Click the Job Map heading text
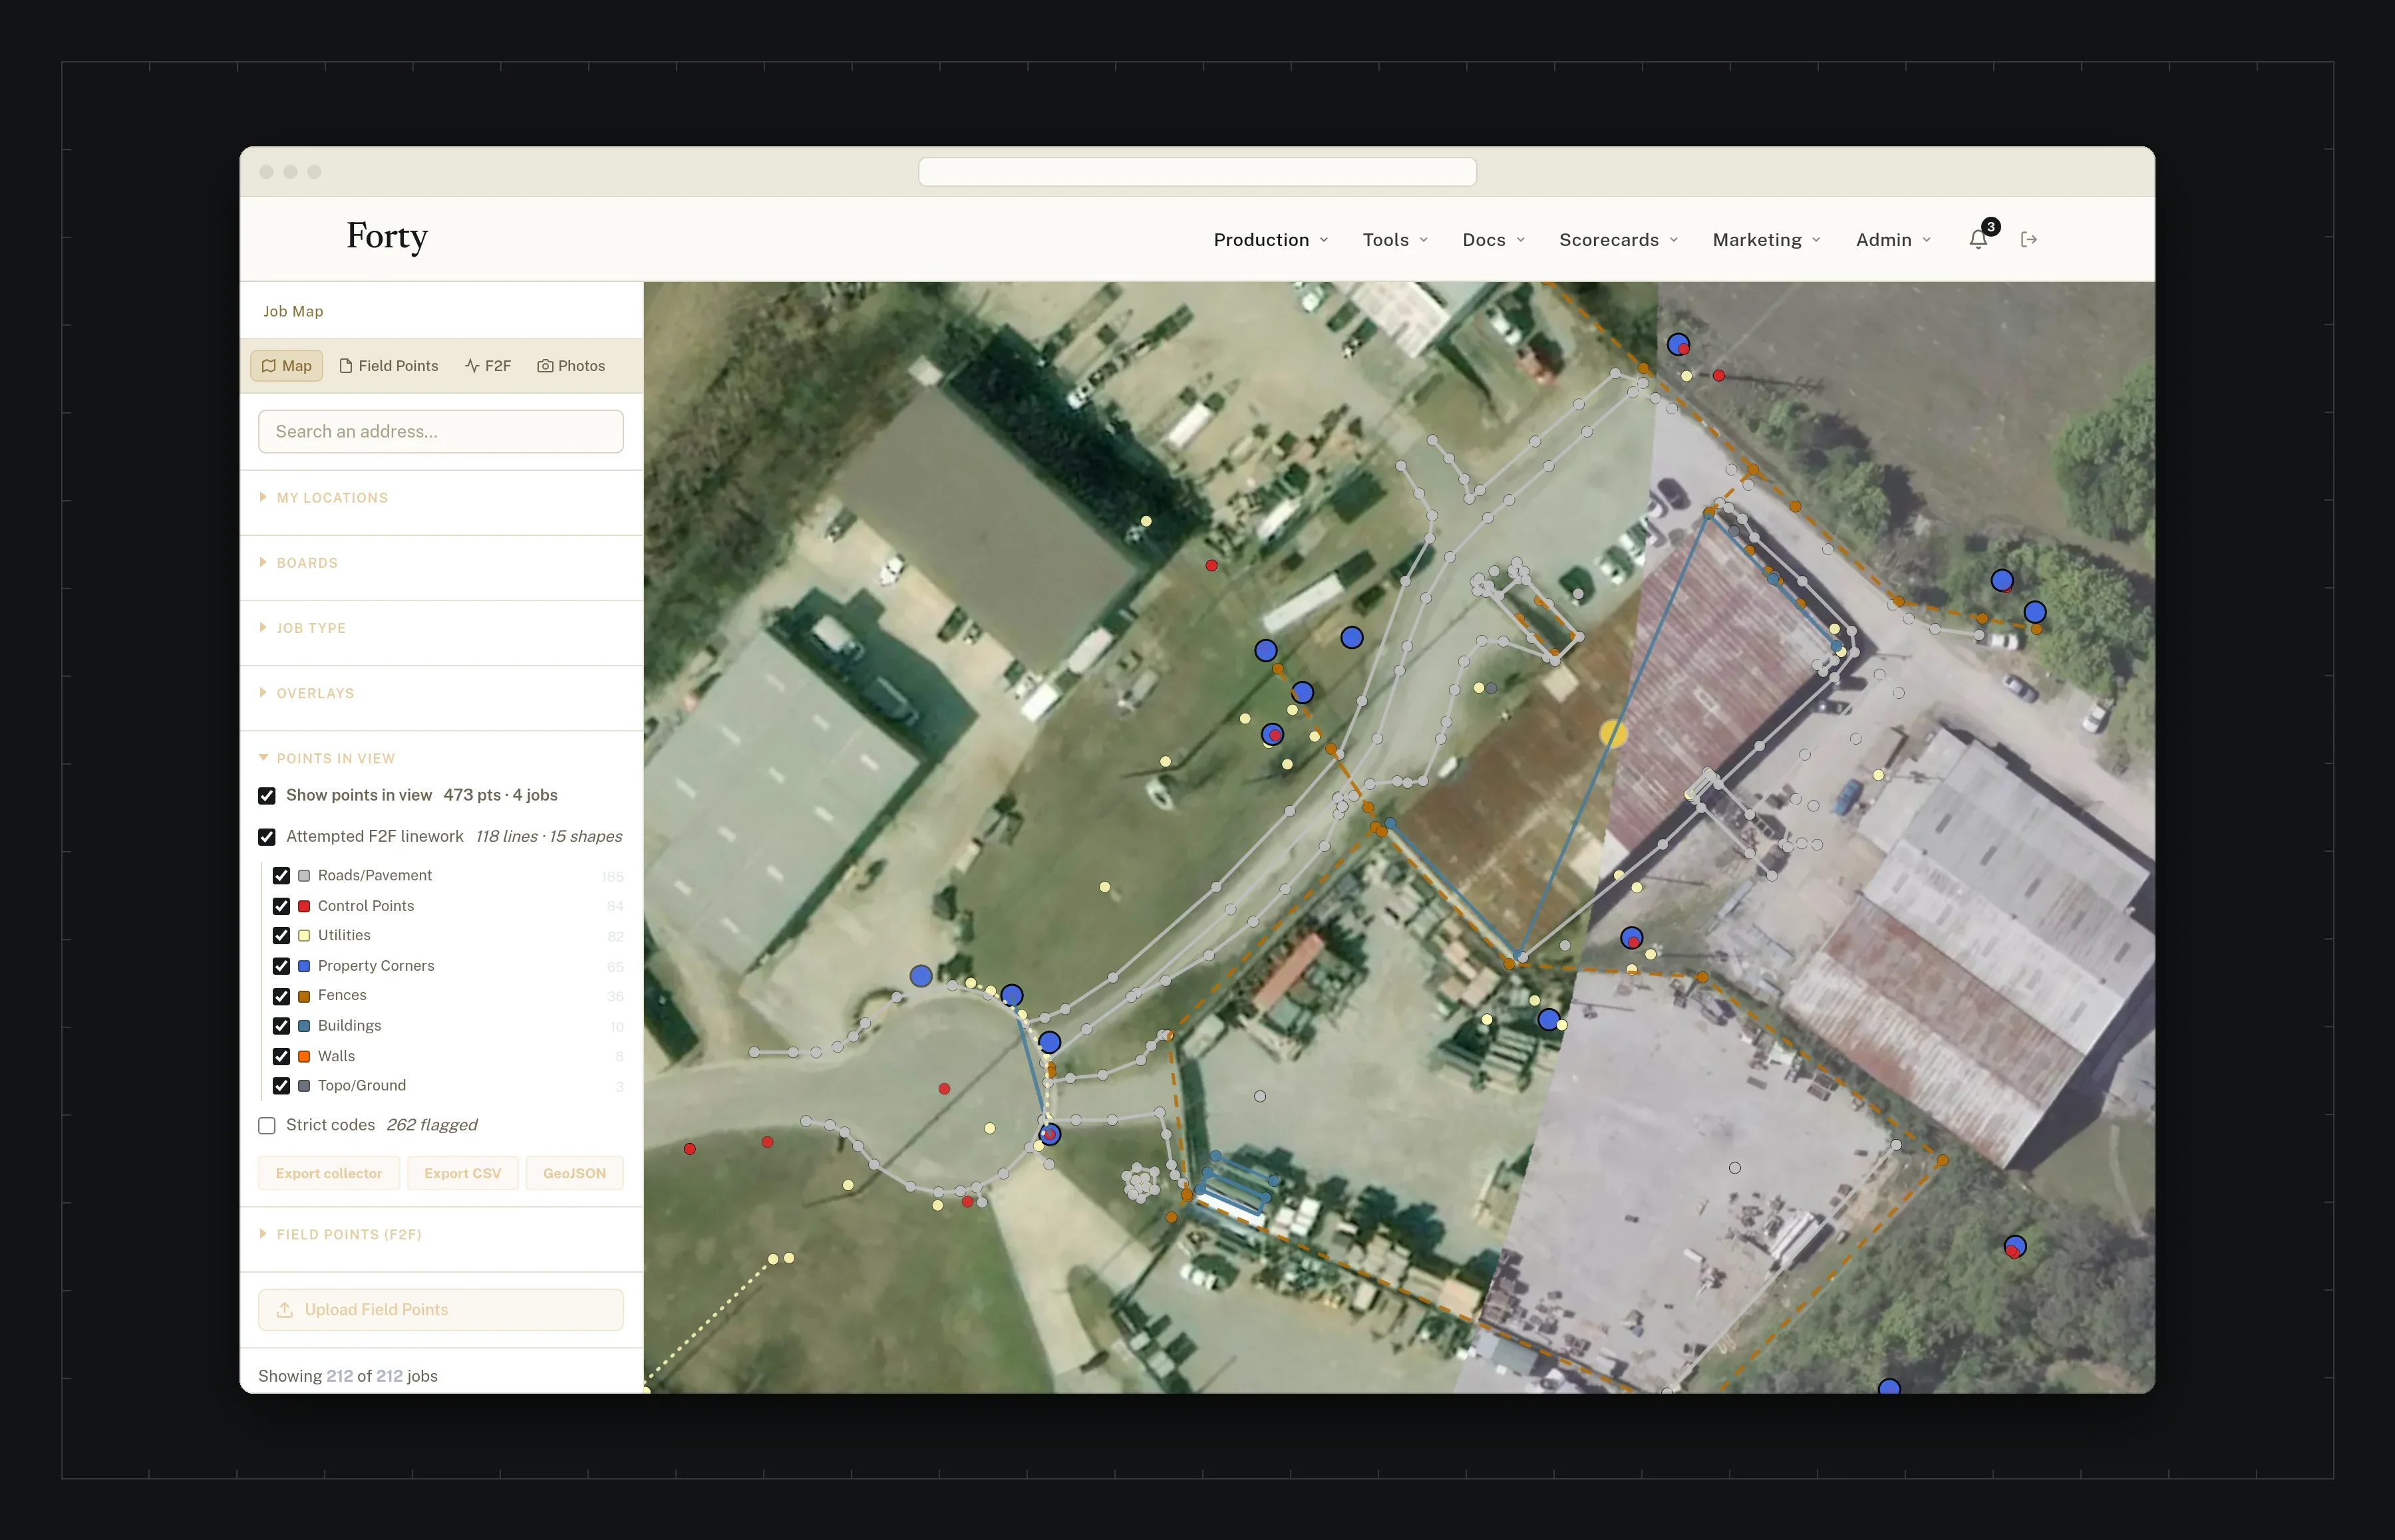Viewport: 2395px width, 1540px height. click(293, 311)
